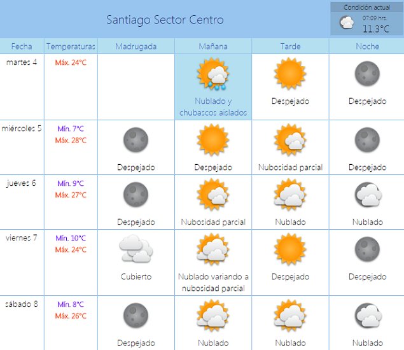Click the sun icon for viernes 7 Tarde

click(290, 249)
